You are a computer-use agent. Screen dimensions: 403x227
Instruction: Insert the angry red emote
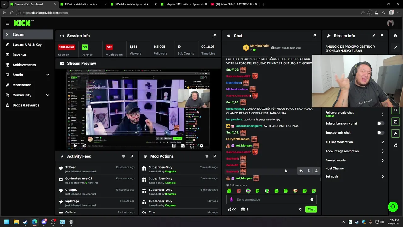point(239,191)
